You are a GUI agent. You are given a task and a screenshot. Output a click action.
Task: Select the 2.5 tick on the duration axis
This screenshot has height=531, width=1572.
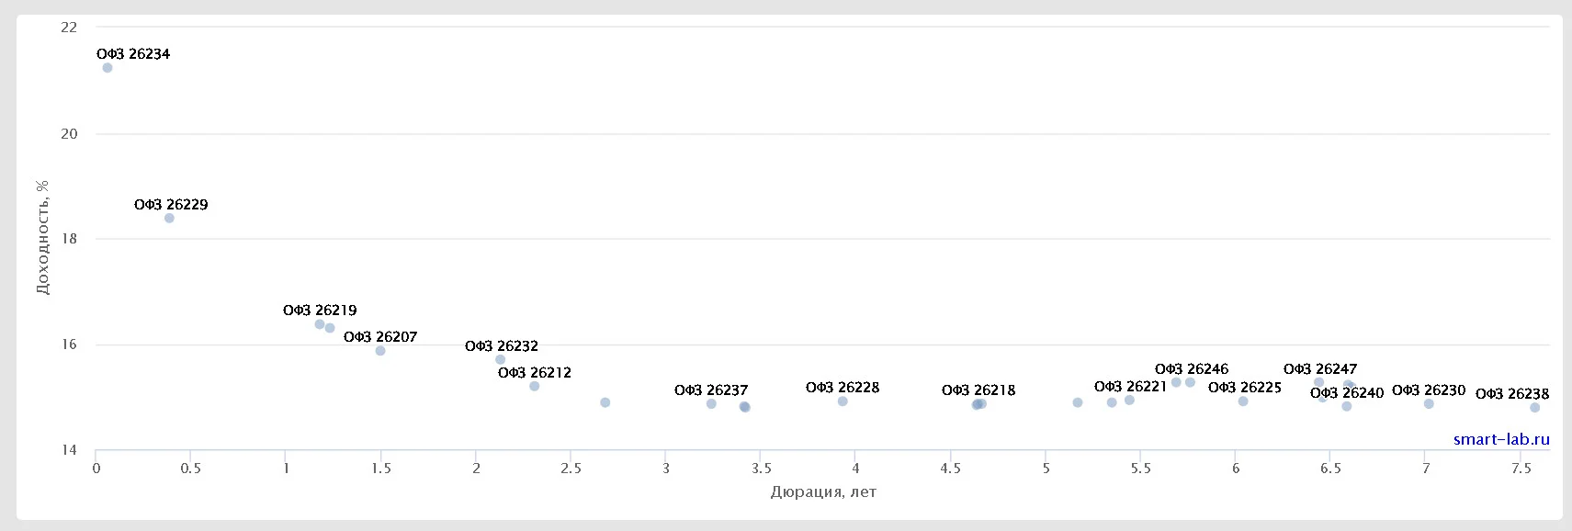571,469
